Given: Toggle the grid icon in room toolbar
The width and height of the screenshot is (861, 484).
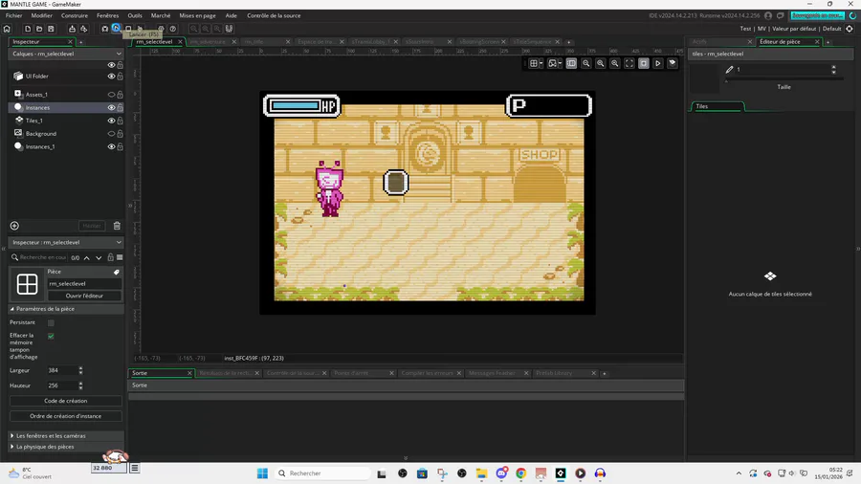Looking at the screenshot, I should tap(533, 63).
